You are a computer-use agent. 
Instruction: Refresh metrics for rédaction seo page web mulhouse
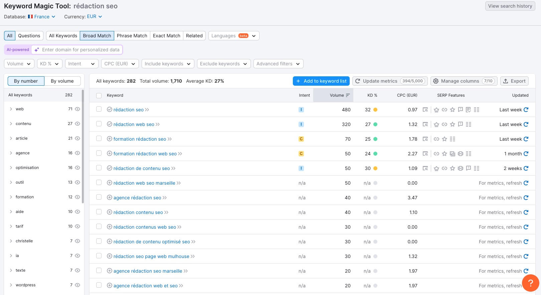pos(526,256)
